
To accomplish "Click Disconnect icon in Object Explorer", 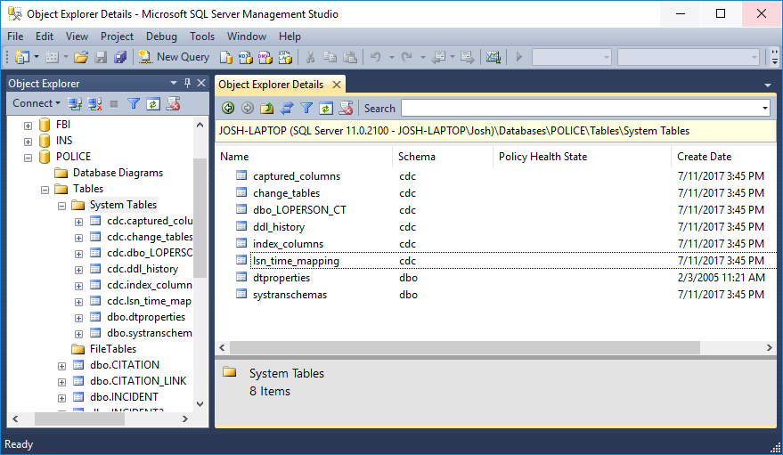I will [x=95, y=104].
